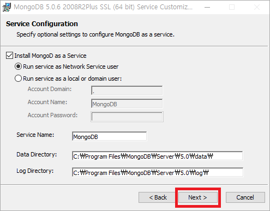Click the Service Name input field
Image resolution: width=270 pixels, height=211 pixels.
click(x=109, y=136)
